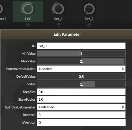Click the SkewFactor input field
The height and width of the screenshot is (130, 132).
pyautogui.click(x=81, y=99)
